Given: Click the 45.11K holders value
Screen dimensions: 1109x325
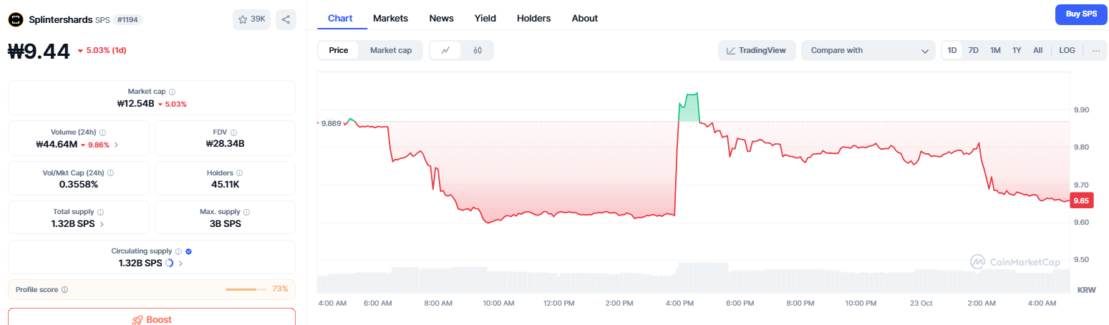Looking at the screenshot, I should pos(225,184).
